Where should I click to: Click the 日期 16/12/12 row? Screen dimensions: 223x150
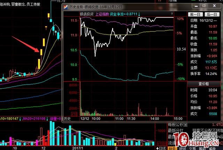[x=203, y=21]
